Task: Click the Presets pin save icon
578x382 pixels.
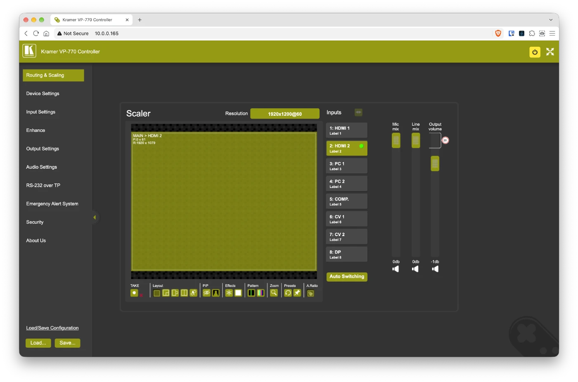Action: click(297, 293)
